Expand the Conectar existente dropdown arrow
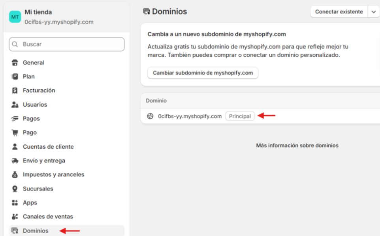Viewport: 380px width, 236px height. 374,11
